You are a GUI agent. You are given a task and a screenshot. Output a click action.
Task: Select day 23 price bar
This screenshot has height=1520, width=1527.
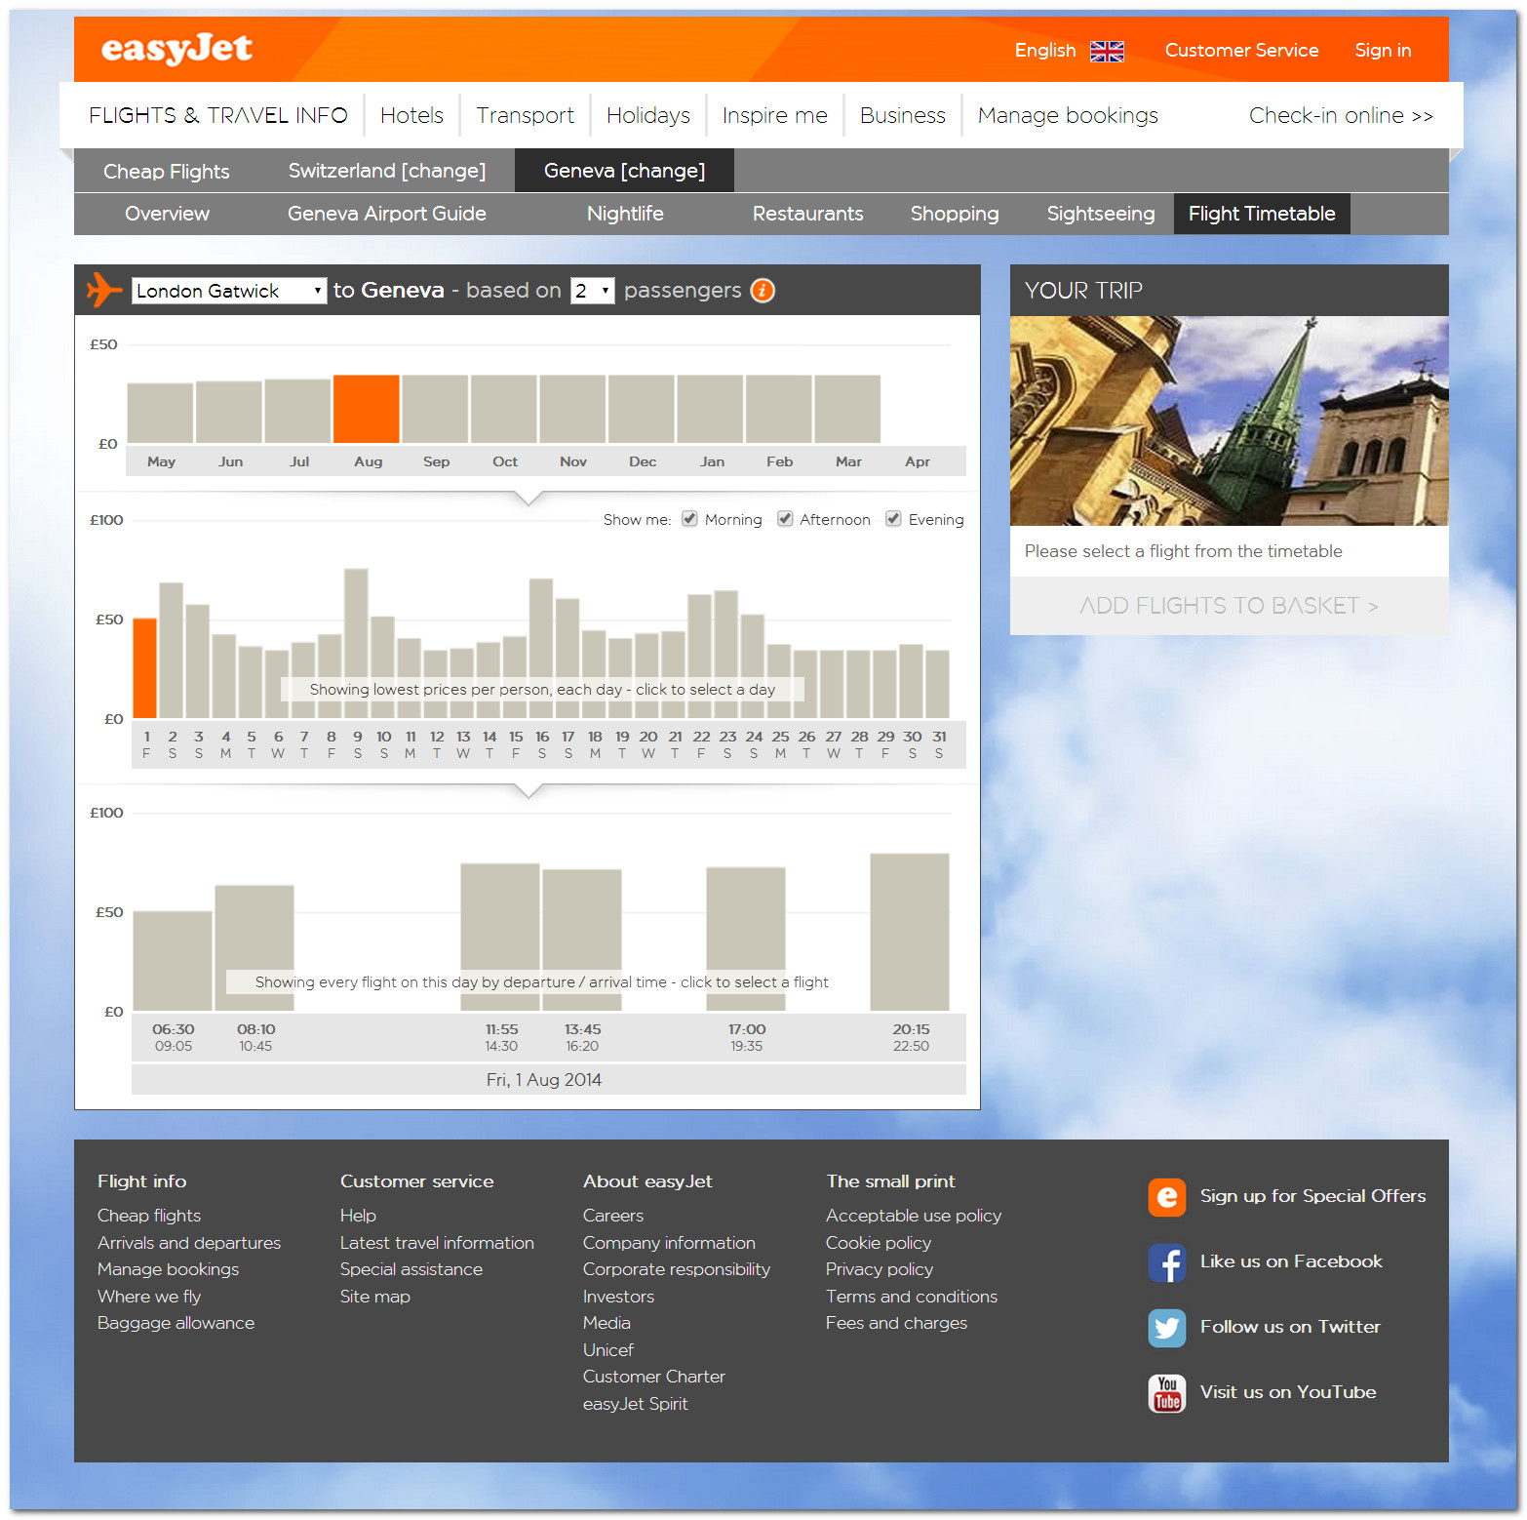click(x=726, y=655)
